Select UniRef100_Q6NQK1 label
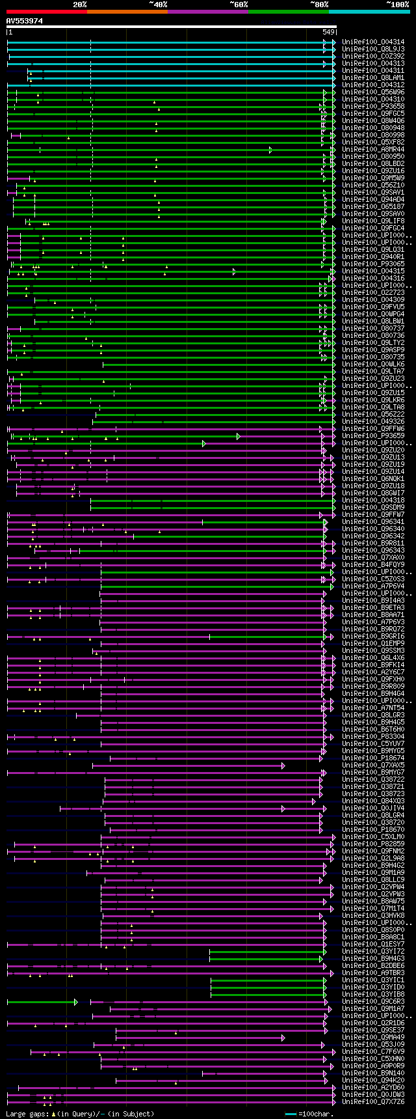 (x=373, y=478)
